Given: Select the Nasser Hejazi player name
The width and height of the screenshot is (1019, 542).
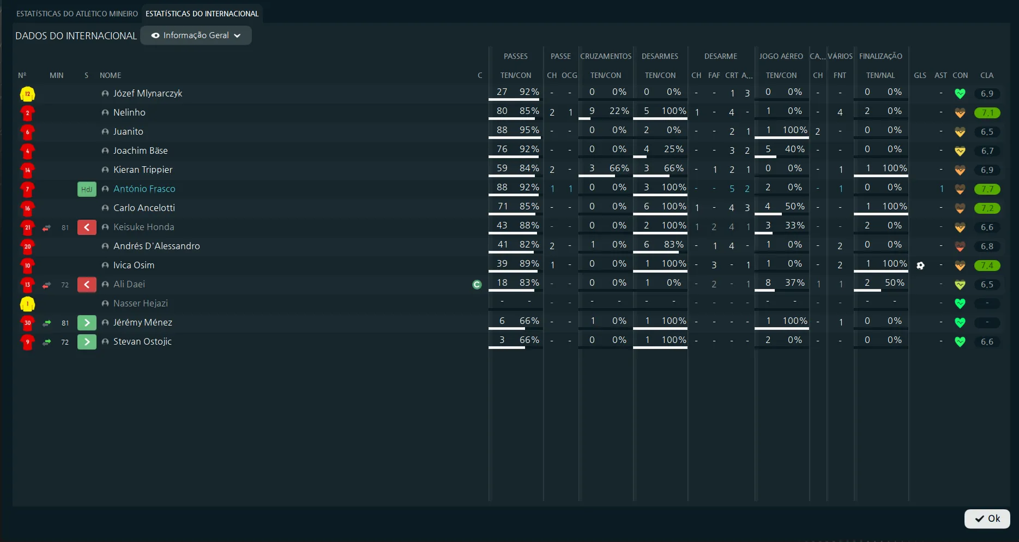Looking at the screenshot, I should click(141, 303).
